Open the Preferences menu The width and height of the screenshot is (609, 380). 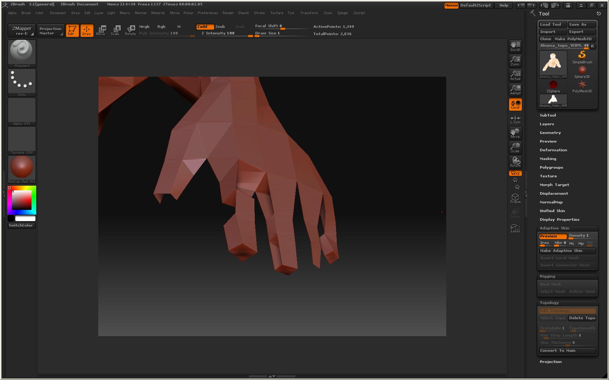208,13
